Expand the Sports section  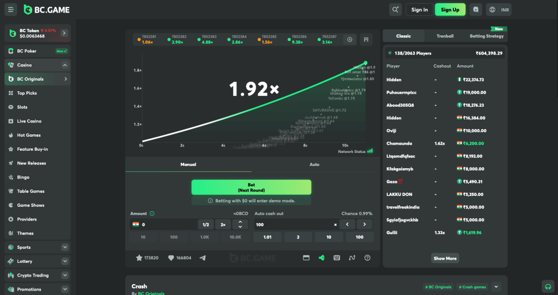click(65, 247)
